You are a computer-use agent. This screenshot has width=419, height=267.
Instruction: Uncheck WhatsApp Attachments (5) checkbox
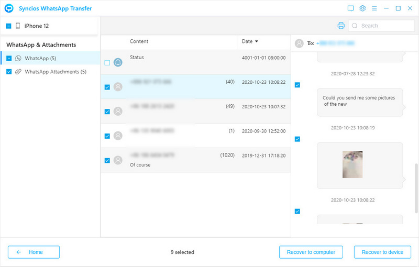9,72
